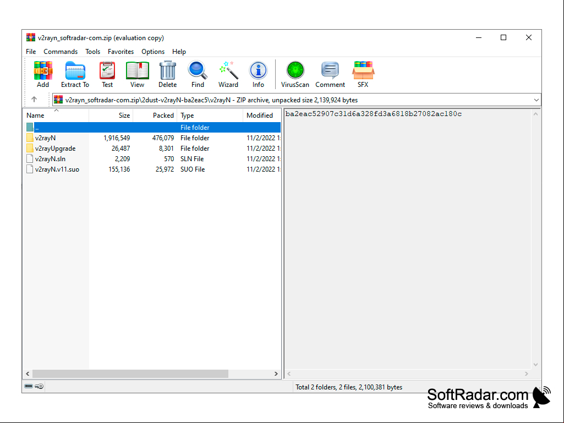
Task: Click 'SLN File' type cell
Action: pos(192,158)
